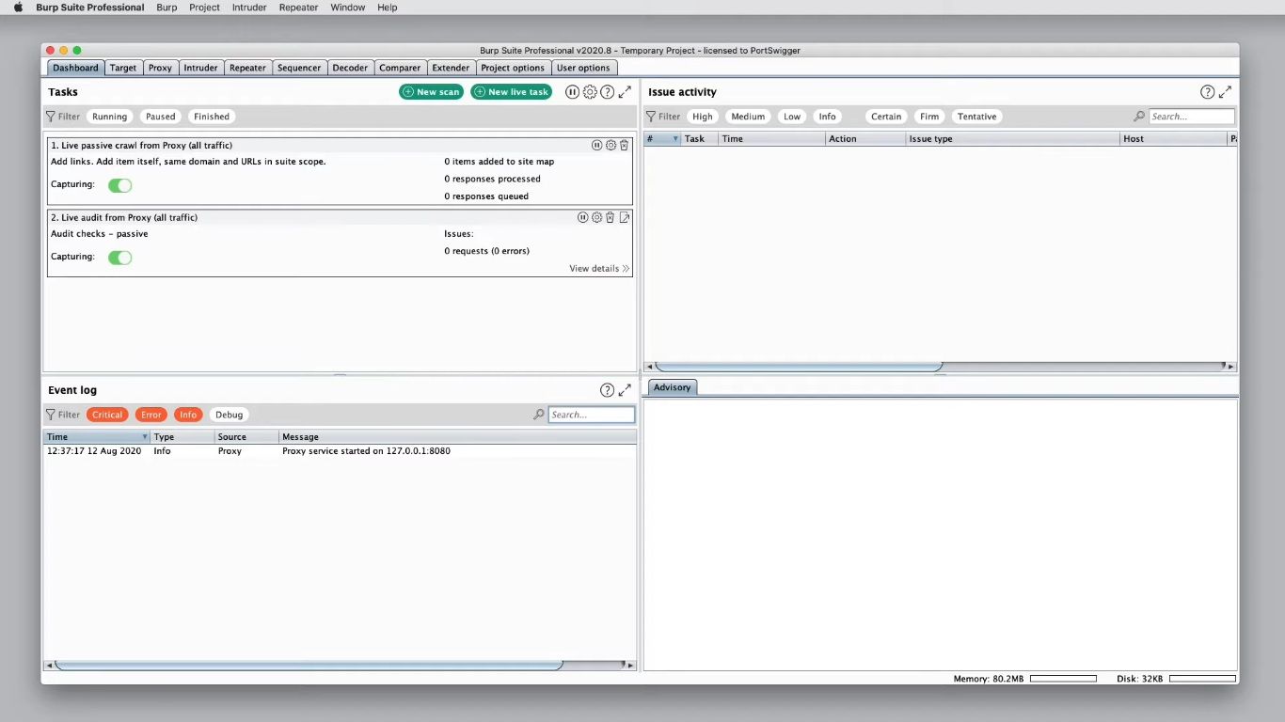Disable capturing for the live passive crawl
The image size is (1285, 722).
pyautogui.click(x=119, y=185)
